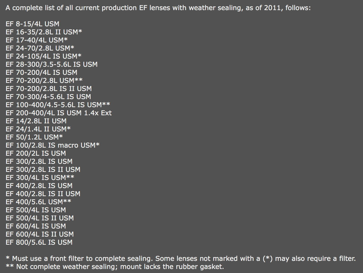Click EF 70-200/2.8L IS II USM entry
The image size is (363, 273).
tap(49, 89)
